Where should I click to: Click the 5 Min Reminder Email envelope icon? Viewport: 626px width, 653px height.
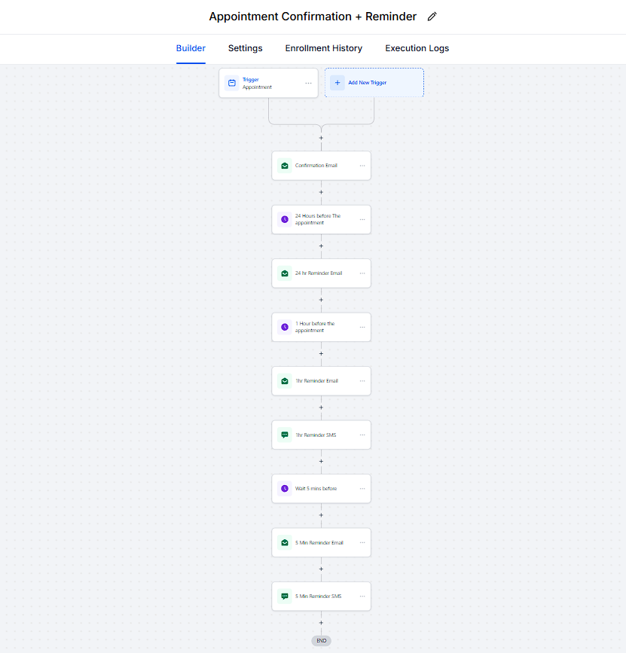285,542
